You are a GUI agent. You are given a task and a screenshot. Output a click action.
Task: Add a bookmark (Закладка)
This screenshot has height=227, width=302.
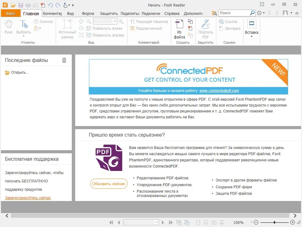pyautogui.click(x=230, y=28)
